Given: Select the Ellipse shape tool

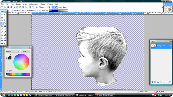Looking at the screenshot, I should pyautogui.click(x=2, y=44).
